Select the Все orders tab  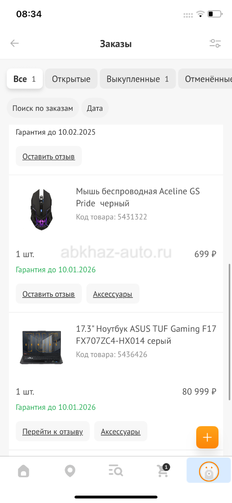pos(25,79)
